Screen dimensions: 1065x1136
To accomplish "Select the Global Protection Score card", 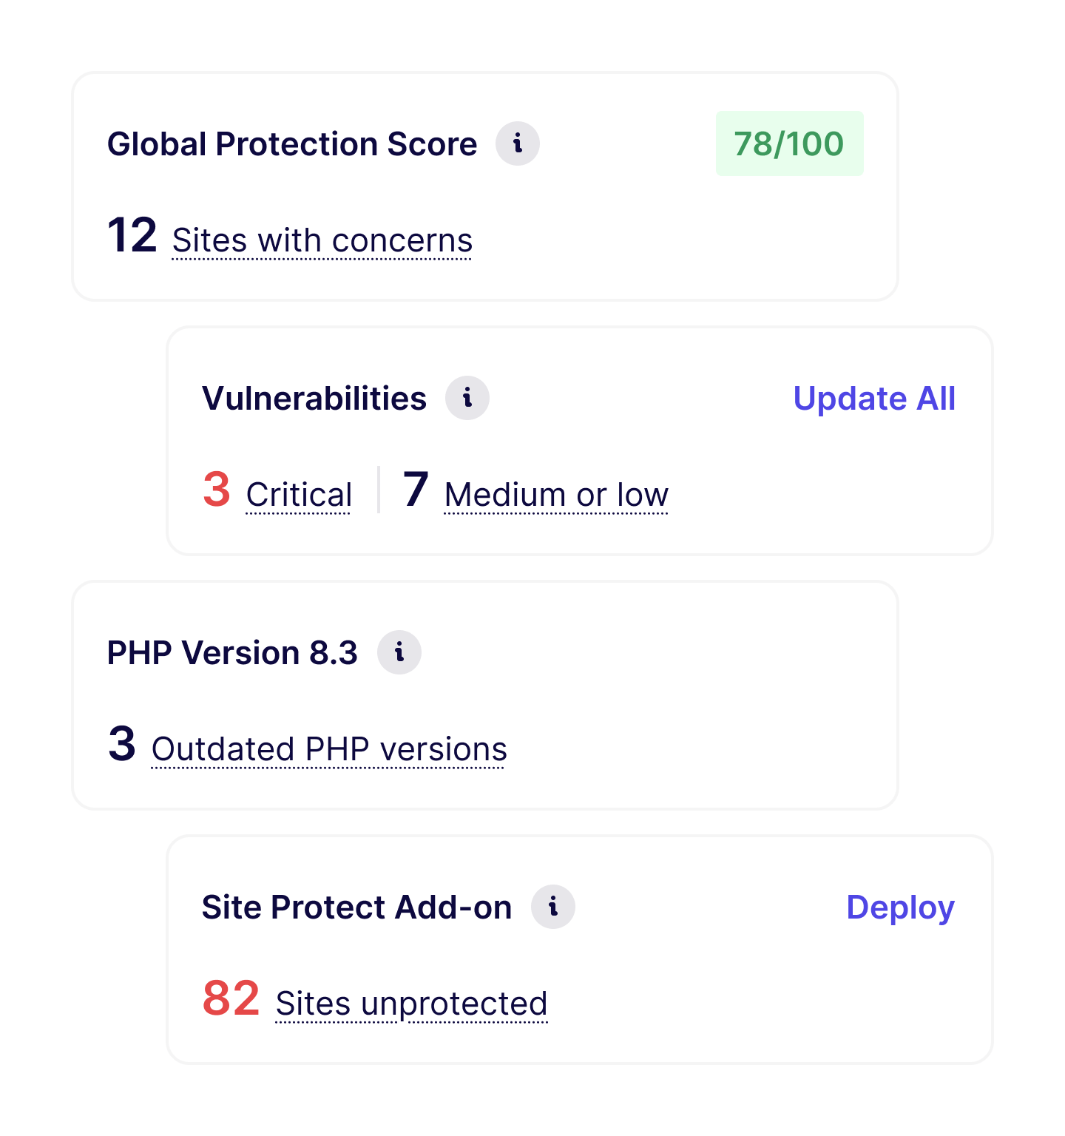I will tap(484, 185).
